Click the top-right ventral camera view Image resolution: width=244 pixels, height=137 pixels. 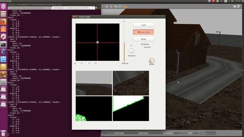(131, 83)
